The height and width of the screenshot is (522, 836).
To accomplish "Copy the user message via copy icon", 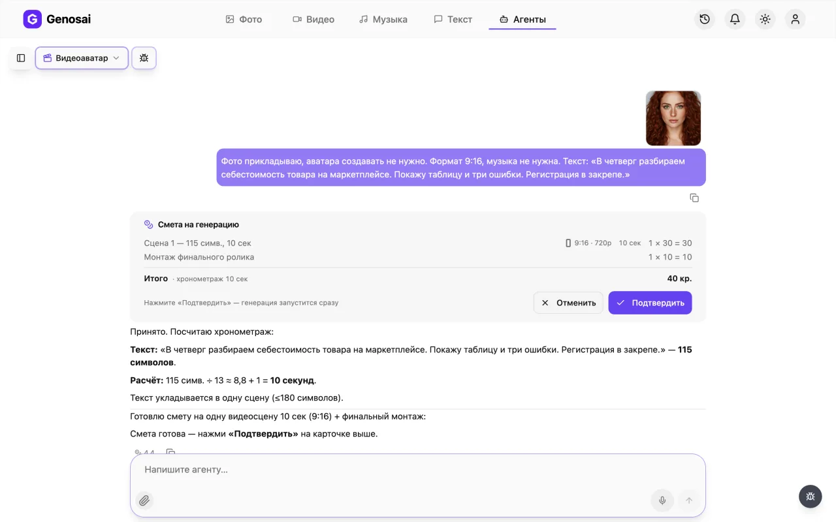I will tap(694, 198).
